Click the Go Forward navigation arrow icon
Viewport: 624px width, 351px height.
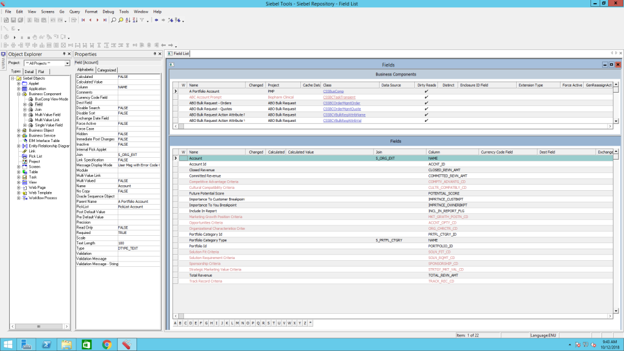tap(163, 19)
